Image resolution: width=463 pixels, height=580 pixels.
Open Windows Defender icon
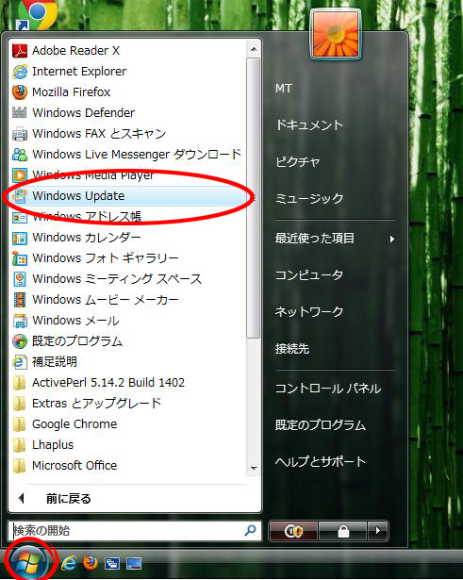coord(20,113)
